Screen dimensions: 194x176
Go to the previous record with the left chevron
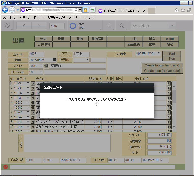tap(24, 26)
